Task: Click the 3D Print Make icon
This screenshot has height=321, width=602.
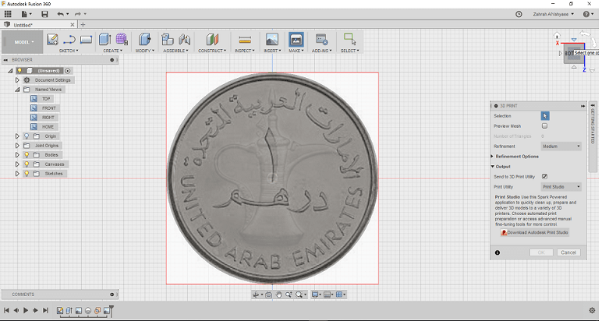Action: 296,39
